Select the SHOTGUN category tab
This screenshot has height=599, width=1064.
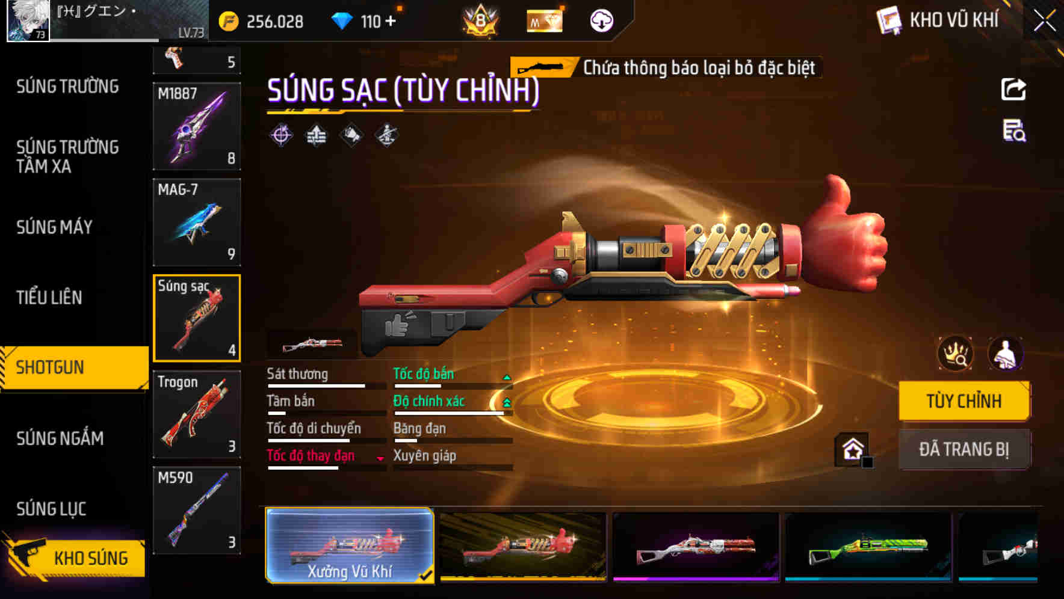click(74, 367)
